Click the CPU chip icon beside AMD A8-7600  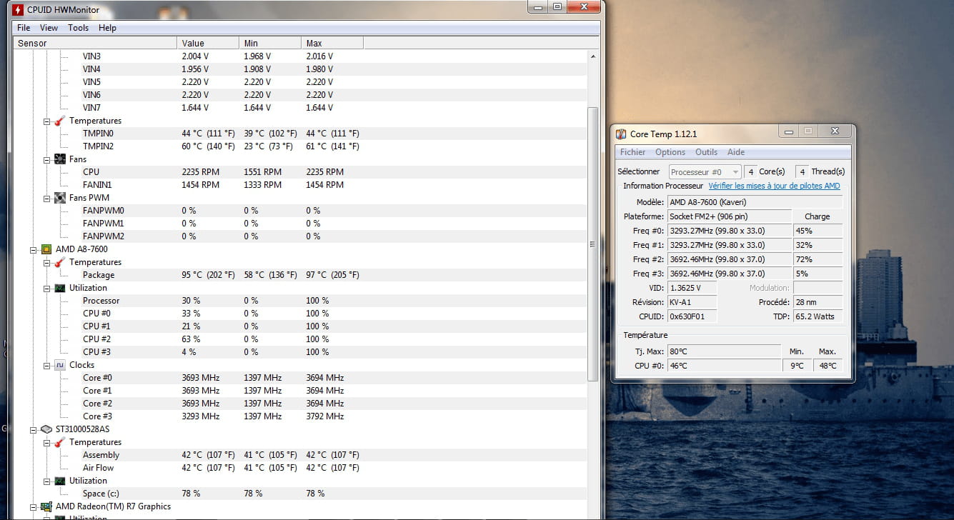(x=46, y=249)
